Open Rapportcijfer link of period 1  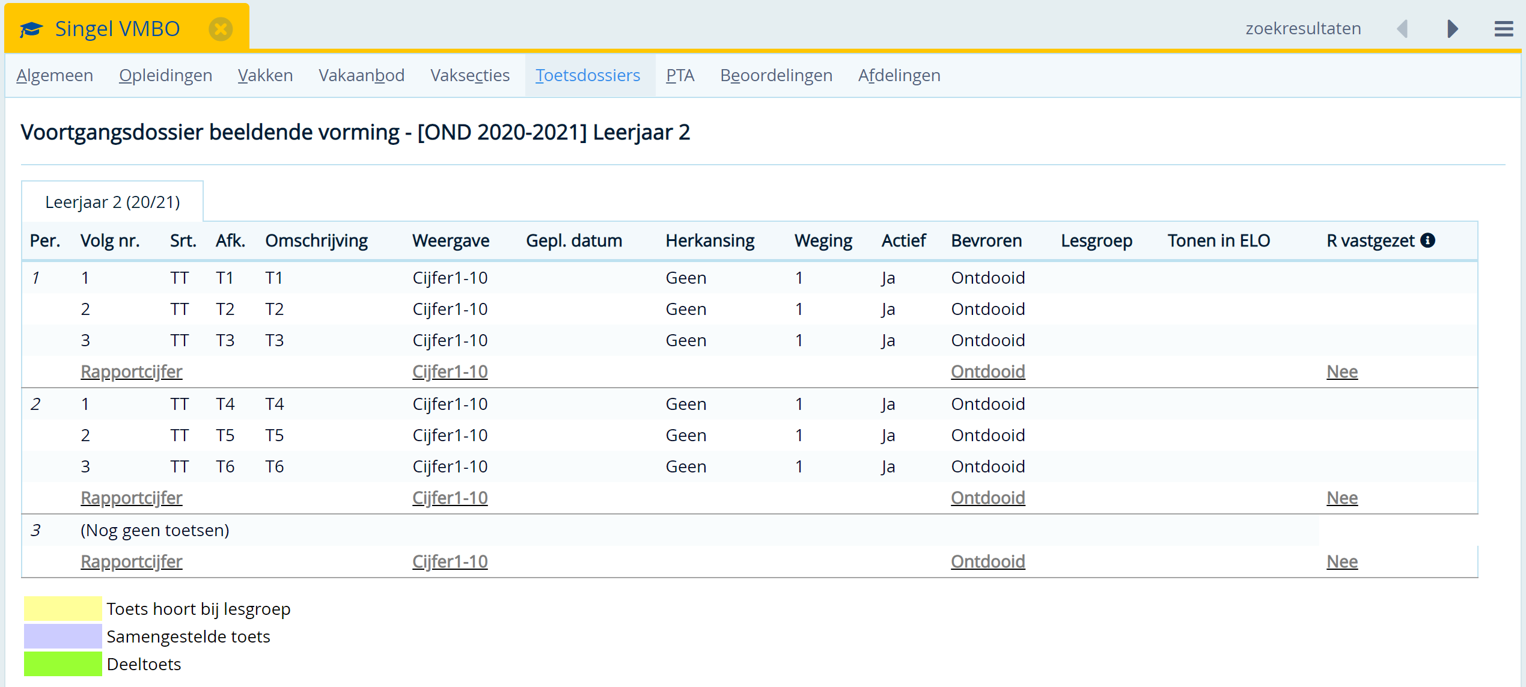[x=132, y=371]
